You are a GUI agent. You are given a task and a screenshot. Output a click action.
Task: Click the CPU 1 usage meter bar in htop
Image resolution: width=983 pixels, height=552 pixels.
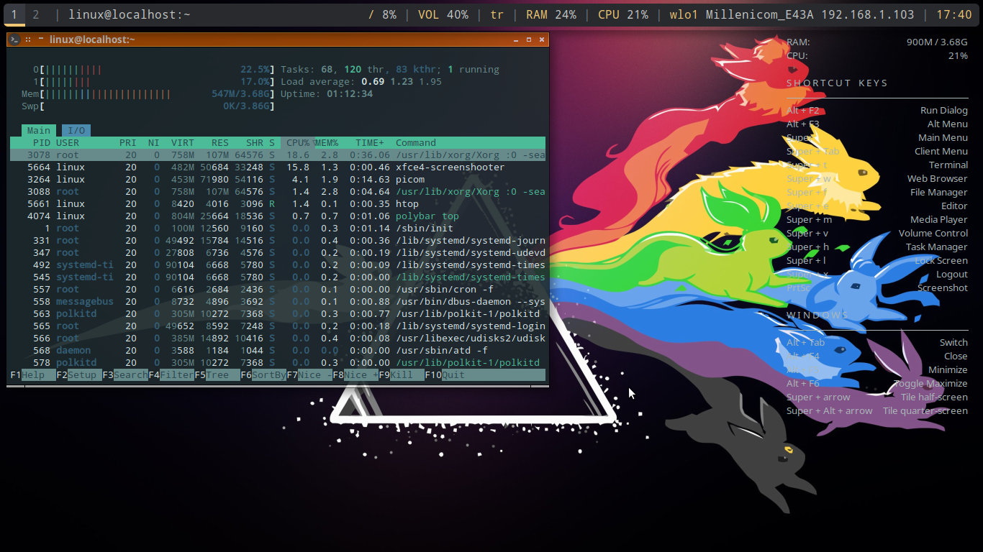coord(154,82)
